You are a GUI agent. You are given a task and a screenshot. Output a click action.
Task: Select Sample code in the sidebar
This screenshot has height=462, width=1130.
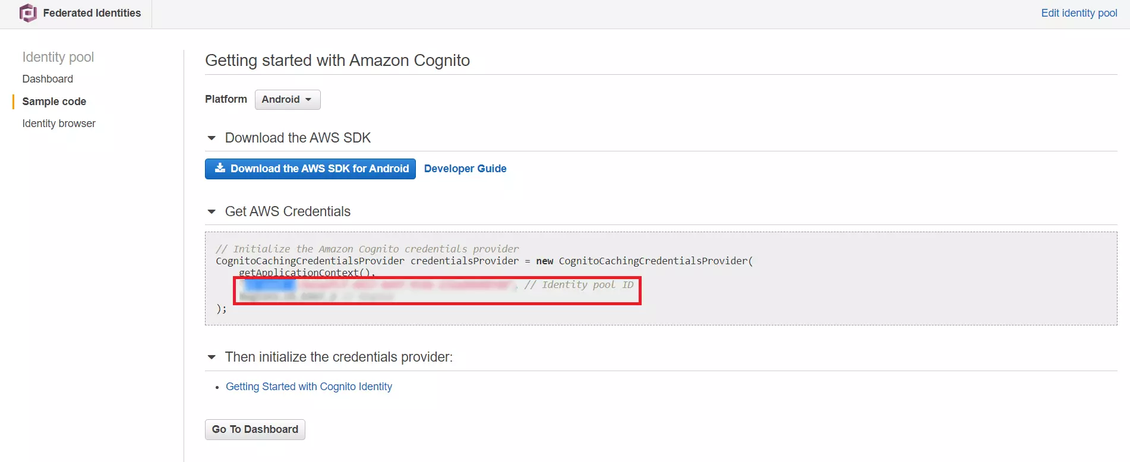[54, 102]
